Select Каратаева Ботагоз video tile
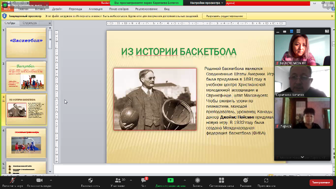This screenshot has height=189, width=336. click(x=302, y=81)
